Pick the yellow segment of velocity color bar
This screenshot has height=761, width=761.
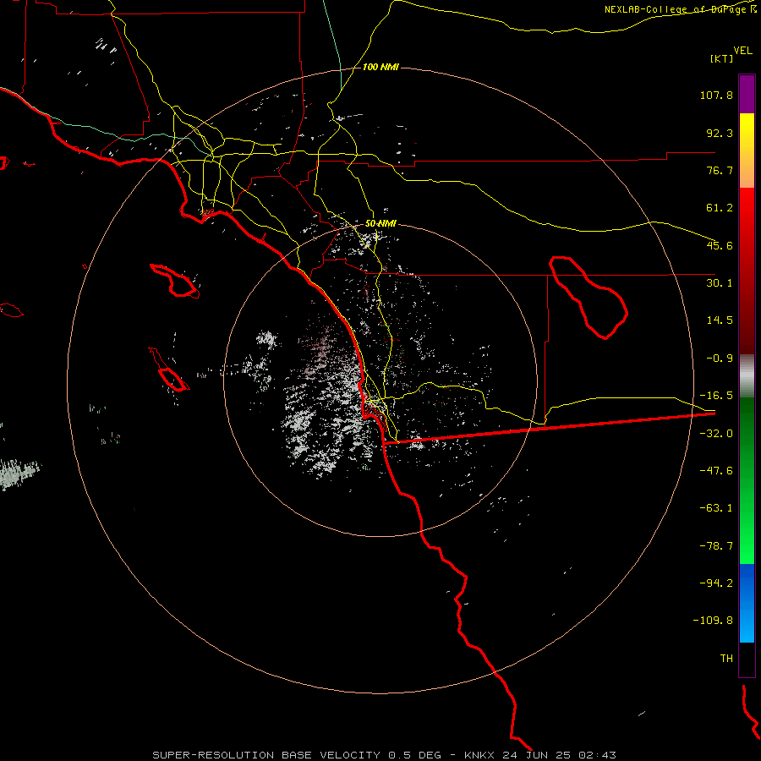click(747, 151)
